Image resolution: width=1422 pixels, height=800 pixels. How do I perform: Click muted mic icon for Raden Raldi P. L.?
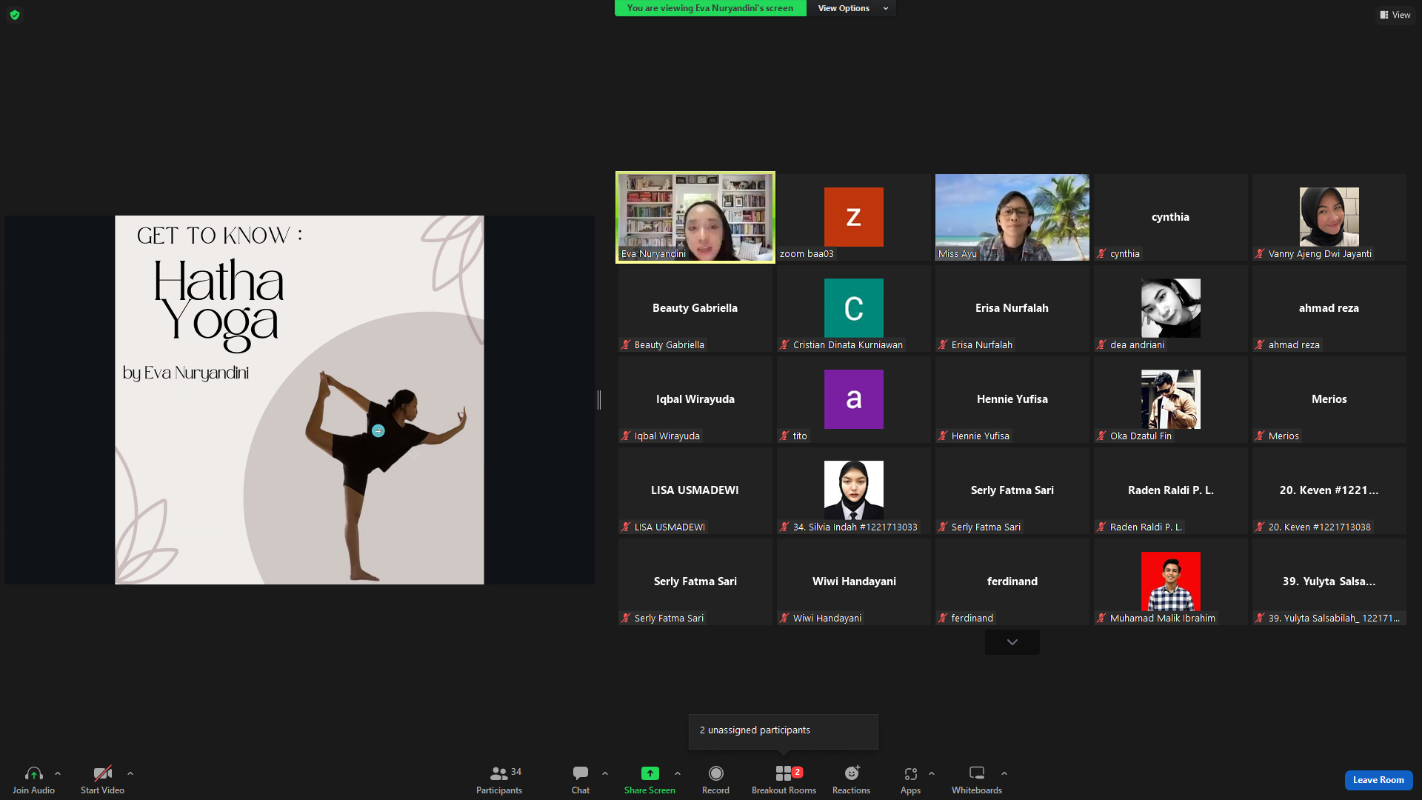[1102, 527]
